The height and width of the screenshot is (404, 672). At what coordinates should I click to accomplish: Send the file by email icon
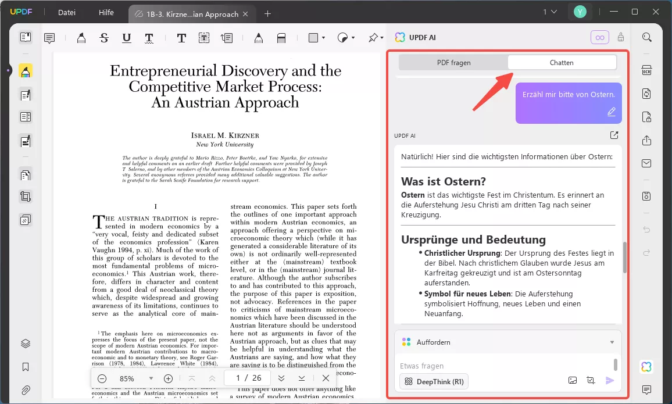coord(647,163)
